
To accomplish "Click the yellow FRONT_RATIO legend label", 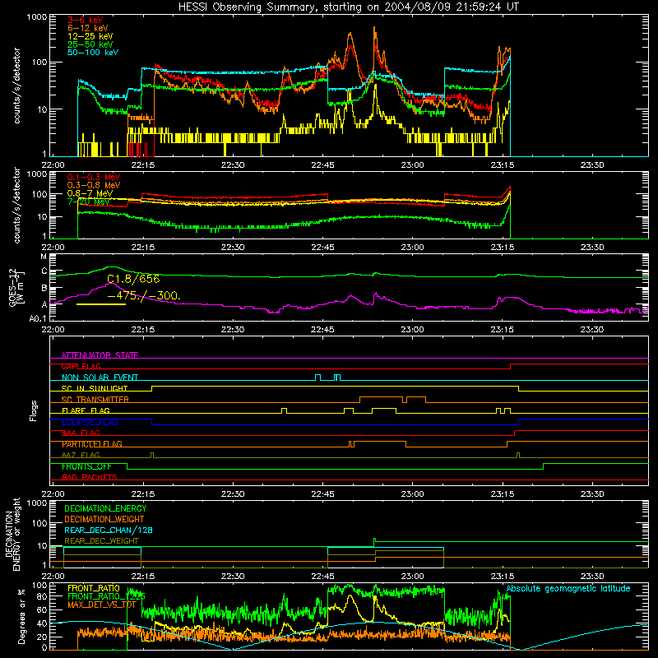I will coord(94,588).
